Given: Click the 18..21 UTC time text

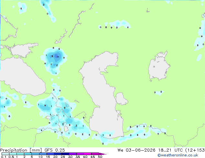Looking at the screenshot, I should 171,150.
